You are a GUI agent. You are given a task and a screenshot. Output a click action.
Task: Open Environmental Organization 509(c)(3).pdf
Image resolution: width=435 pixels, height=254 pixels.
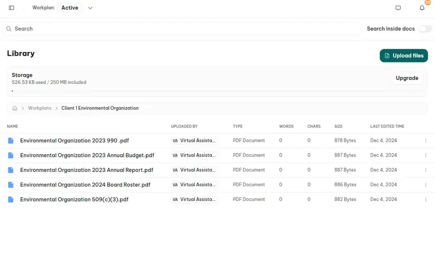coord(74,199)
